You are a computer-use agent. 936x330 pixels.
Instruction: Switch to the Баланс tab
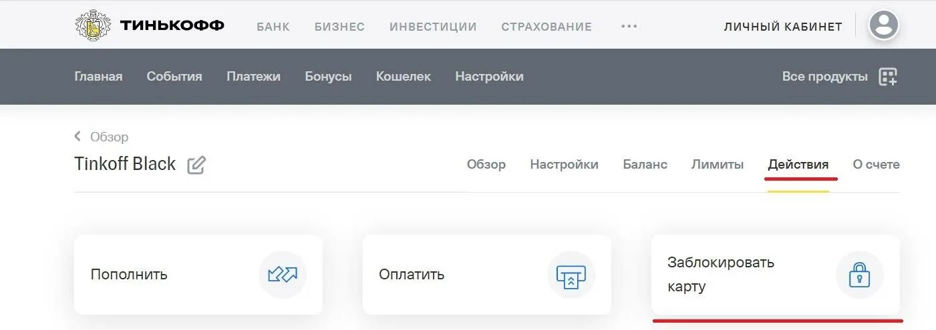[645, 164]
